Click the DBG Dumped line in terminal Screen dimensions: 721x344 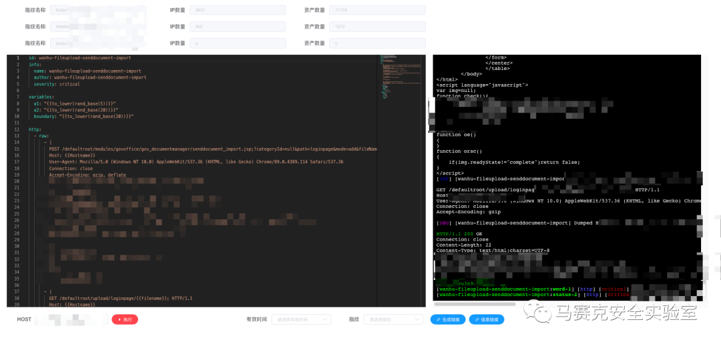tap(517, 223)
